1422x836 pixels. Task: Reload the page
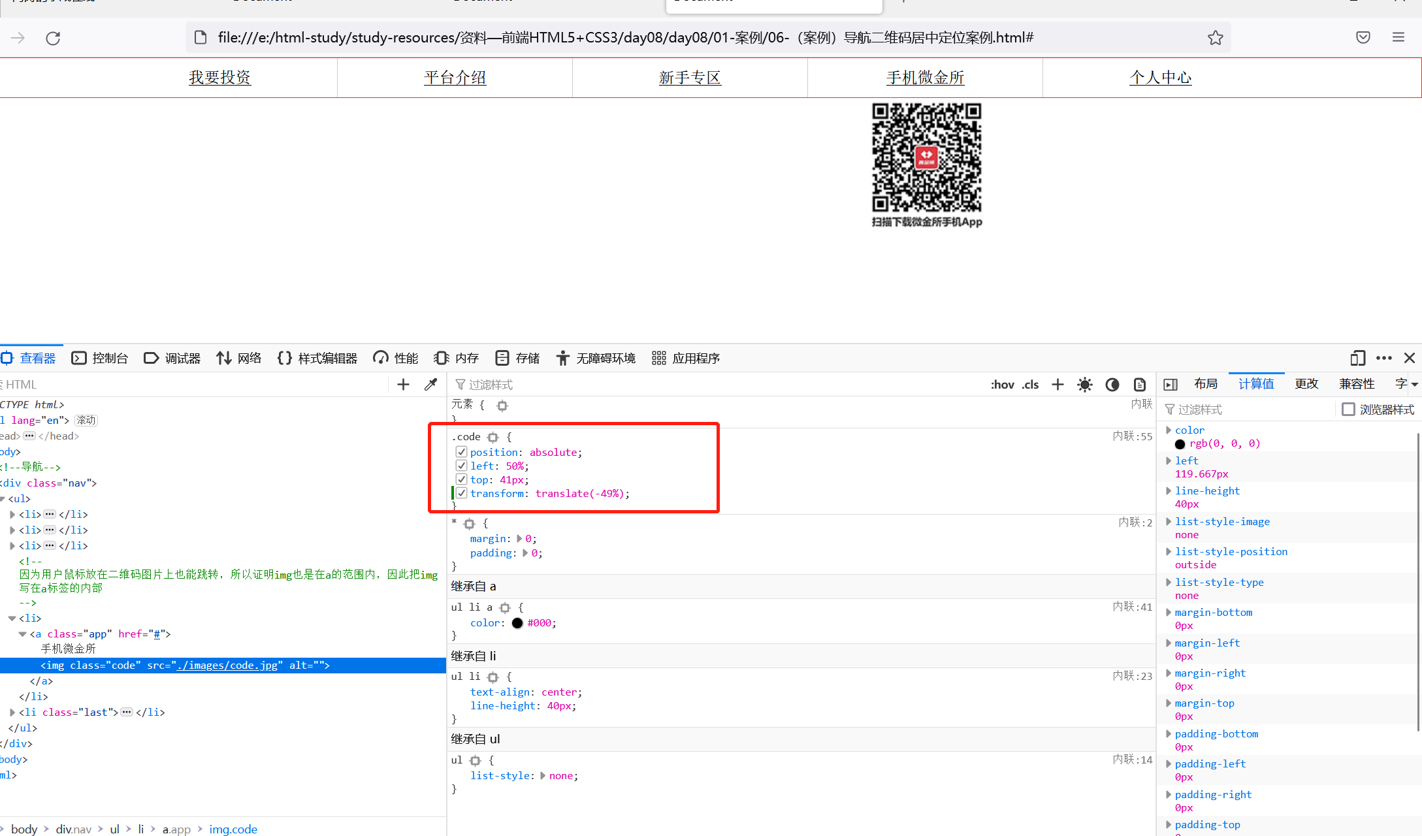tap(53, 38)
